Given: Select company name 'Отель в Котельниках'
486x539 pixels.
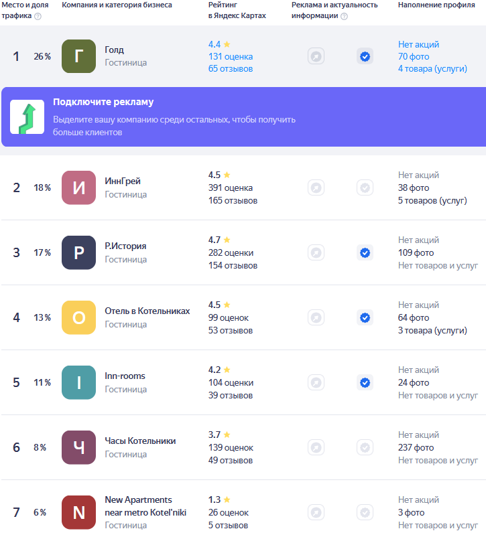Looking at the screenshot, I should coord(147,311).
